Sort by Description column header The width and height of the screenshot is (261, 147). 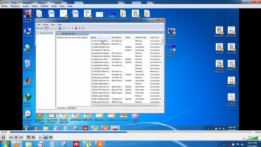click(x=117, y=37)
